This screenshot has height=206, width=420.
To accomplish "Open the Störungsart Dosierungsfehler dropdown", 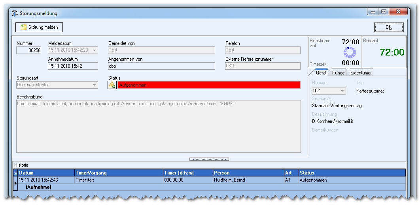I will [94, 85].
